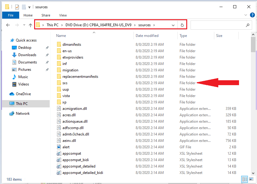Click "This PC" in address breadcrumb
The image size is (257, 184).
point(52,25)
